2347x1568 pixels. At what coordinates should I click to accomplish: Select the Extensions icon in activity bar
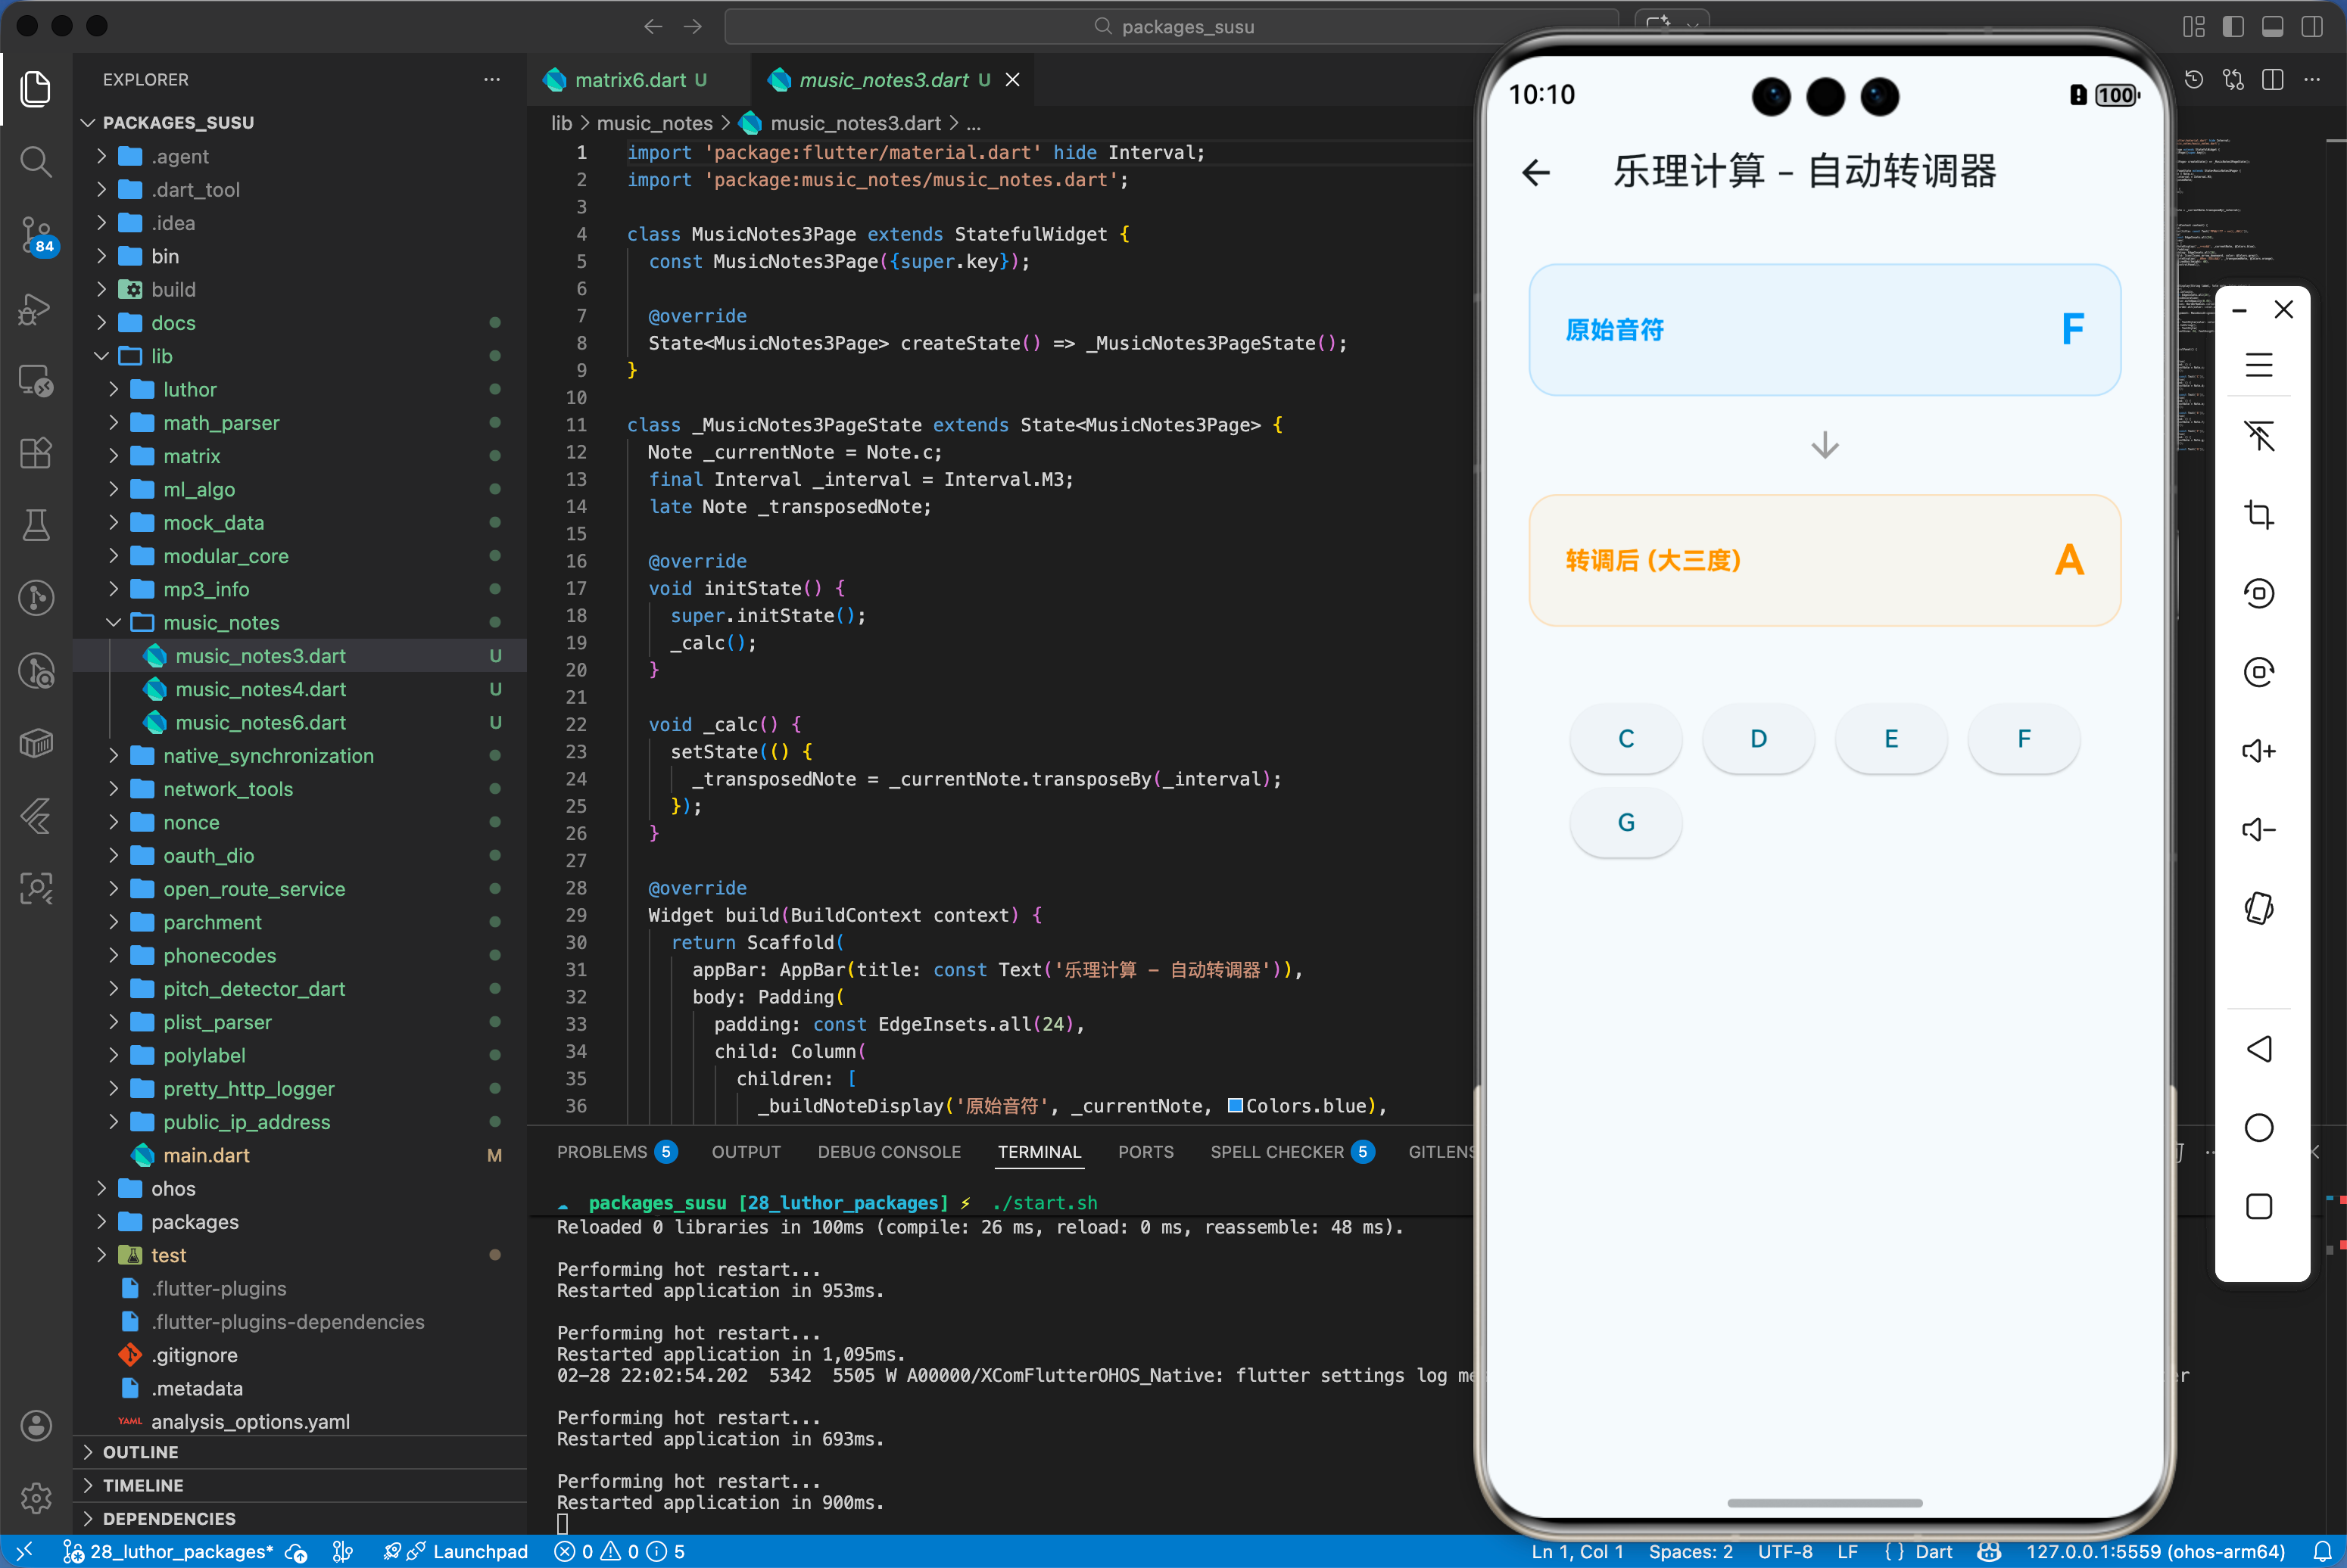coord(36,453)
